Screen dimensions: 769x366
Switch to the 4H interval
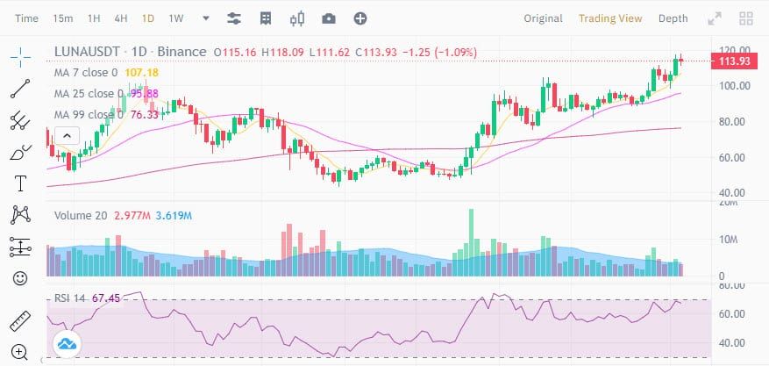coord(121,18)
